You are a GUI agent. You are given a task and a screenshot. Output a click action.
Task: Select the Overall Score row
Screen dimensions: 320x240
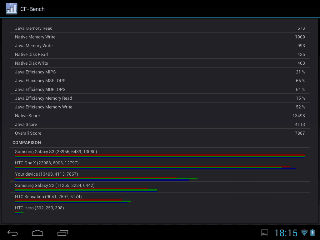coord(160,133)
